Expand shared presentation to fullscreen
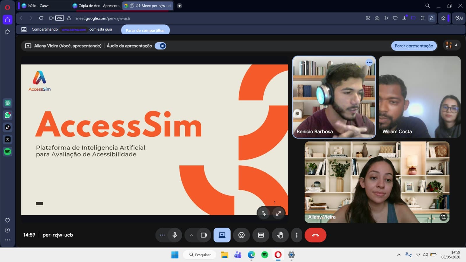 pos(278,213)
